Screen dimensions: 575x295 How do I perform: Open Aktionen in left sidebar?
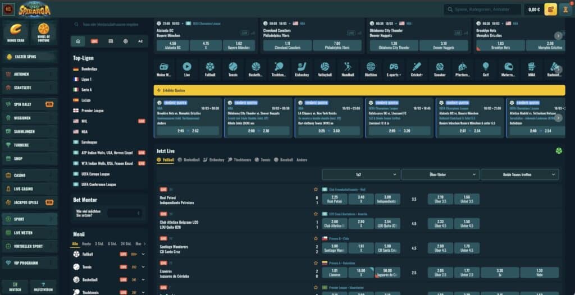(x=30, y=74)
